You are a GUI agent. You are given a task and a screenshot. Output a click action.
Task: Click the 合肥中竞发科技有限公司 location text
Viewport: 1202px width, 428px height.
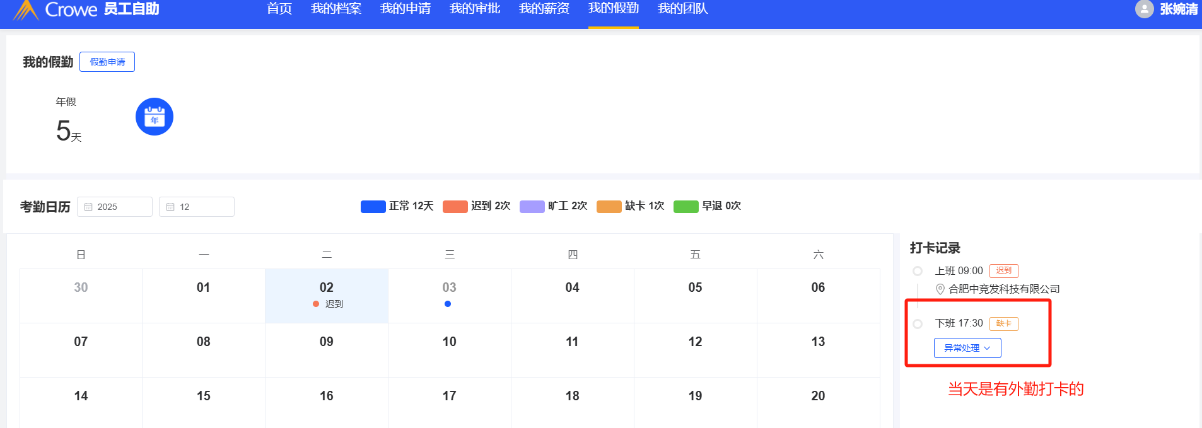1004,289
